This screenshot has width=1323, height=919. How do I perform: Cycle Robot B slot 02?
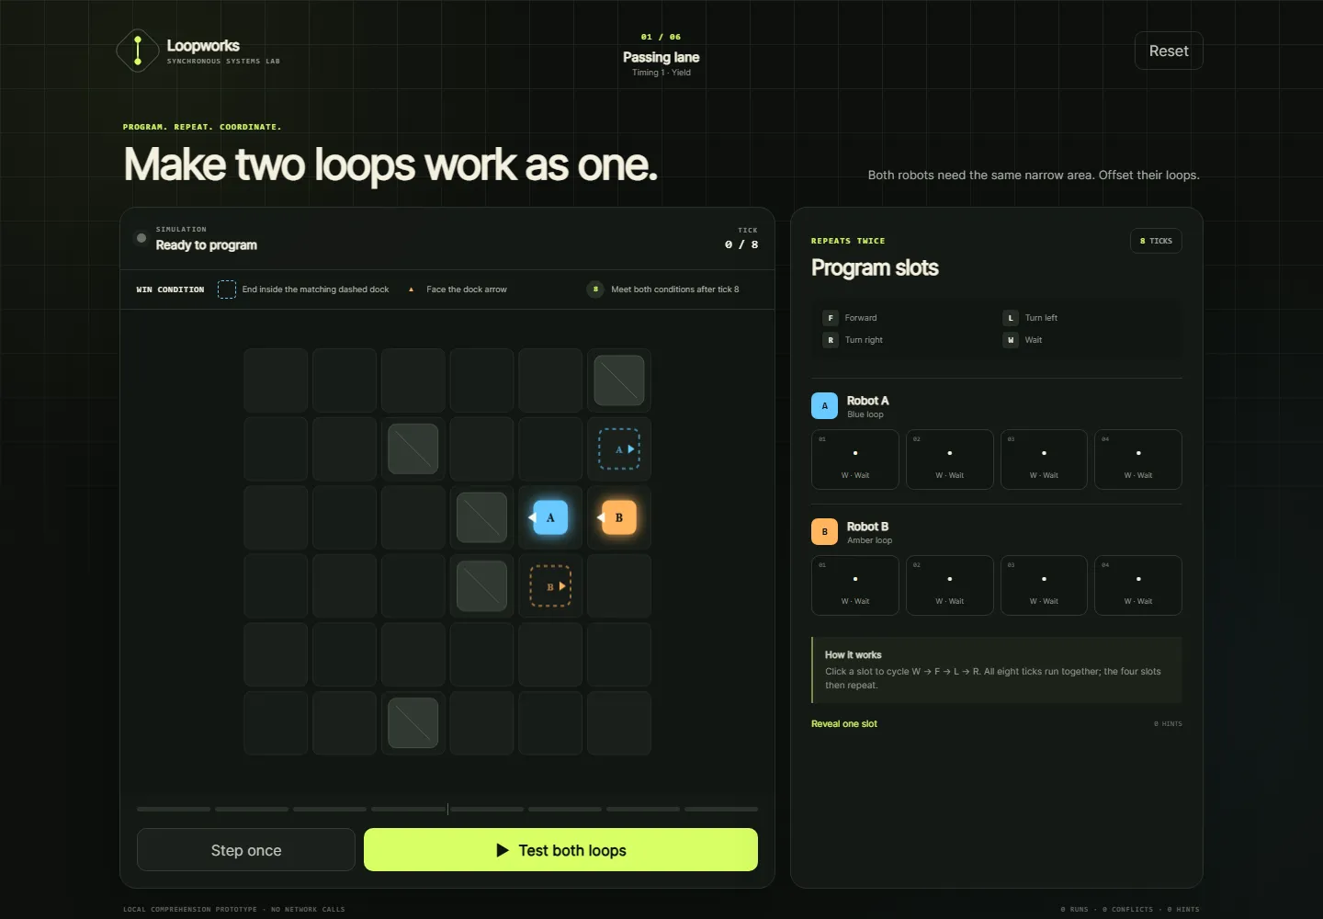tap(950, 585)
